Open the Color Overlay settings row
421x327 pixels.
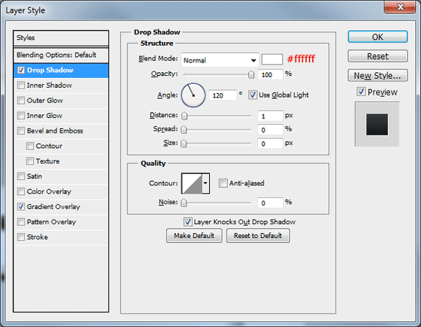(x=61, y=192)
